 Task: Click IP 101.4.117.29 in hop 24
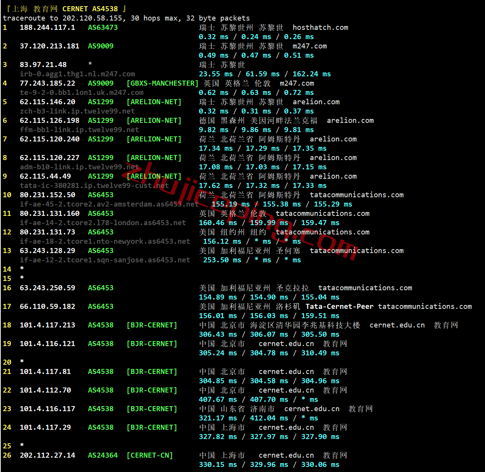click(x=45, y=427)
